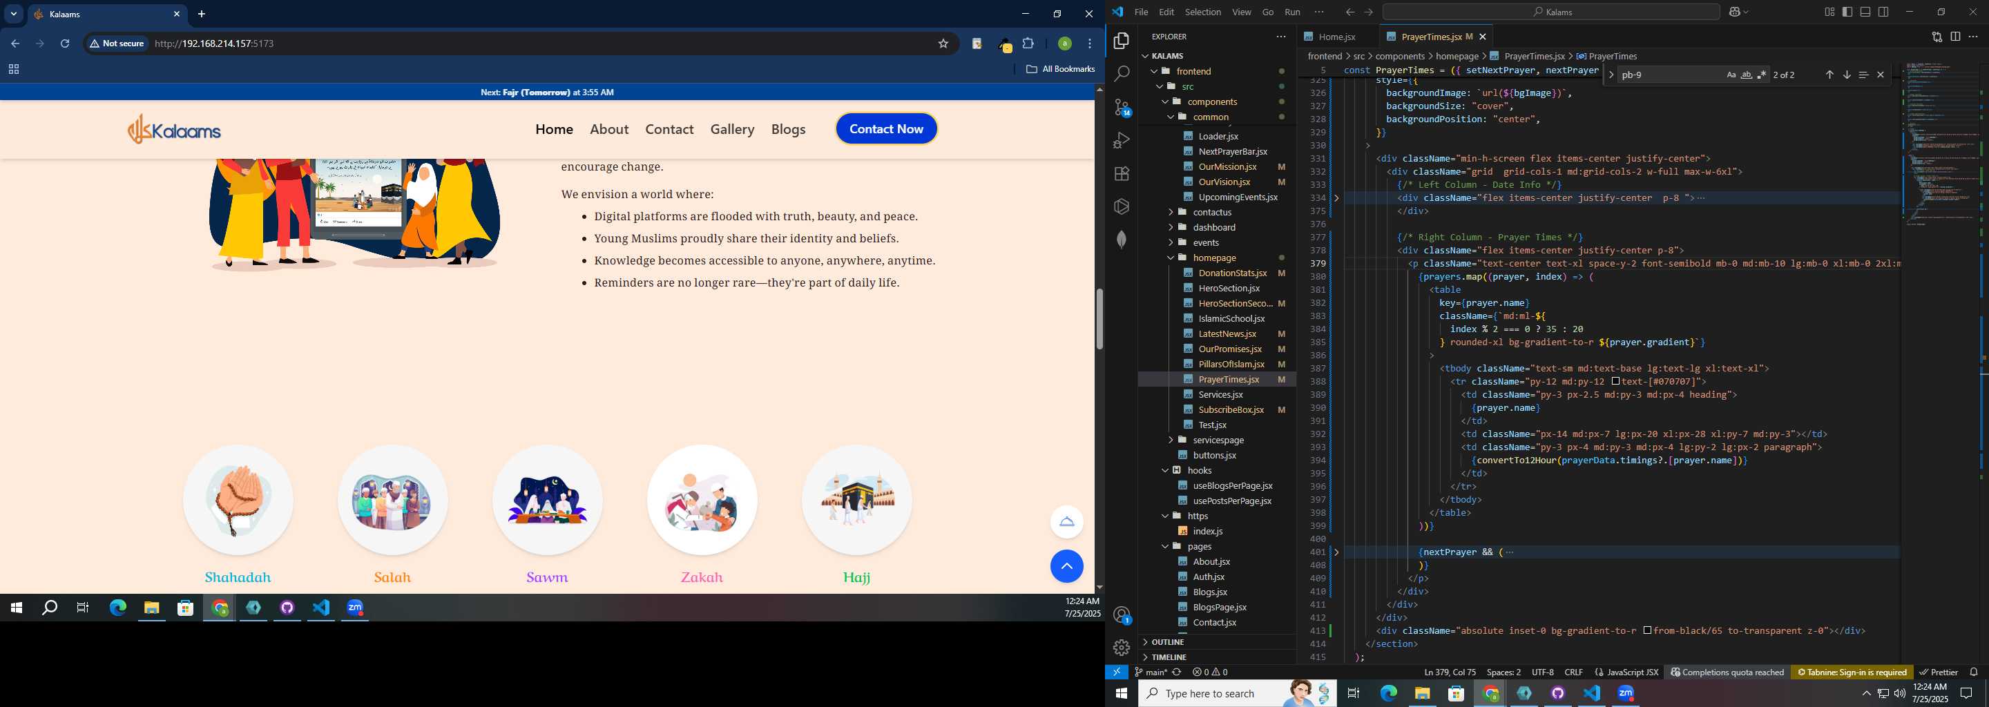Open the Selection menu
Viewport: 1989px width, 707px height.
[1202, 12]
